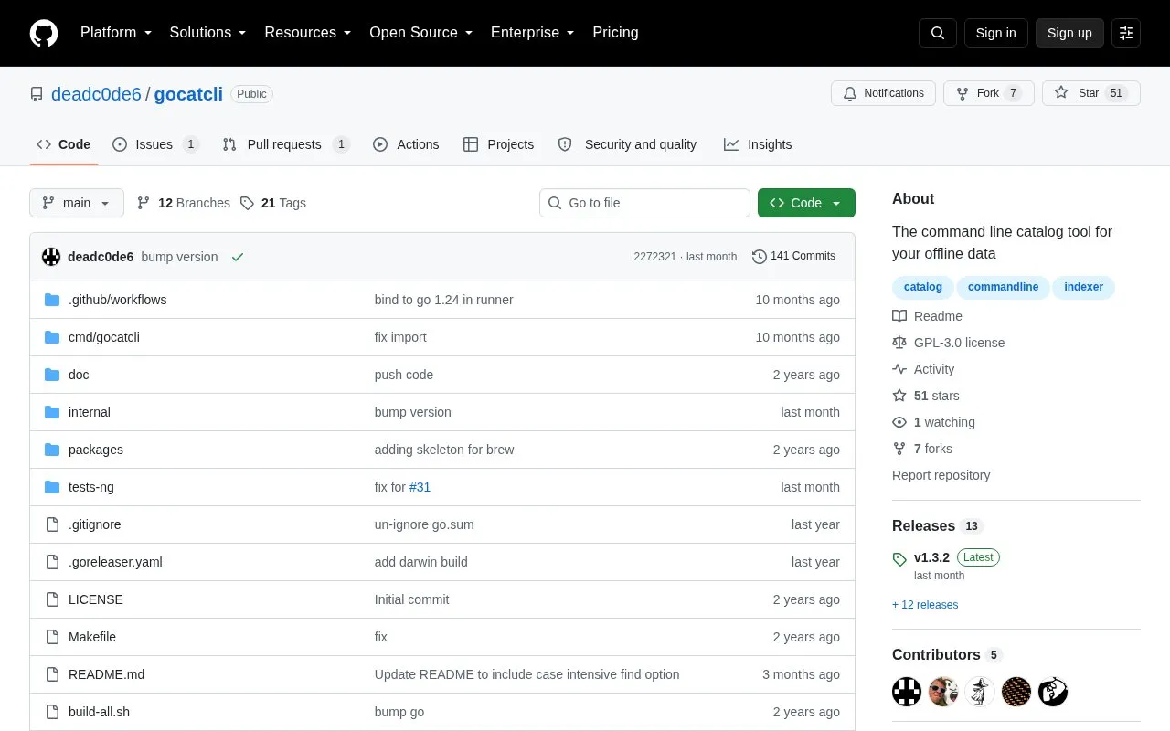Expand the Platform menu
Viewport: 1170px width, 731px height.
116,33
